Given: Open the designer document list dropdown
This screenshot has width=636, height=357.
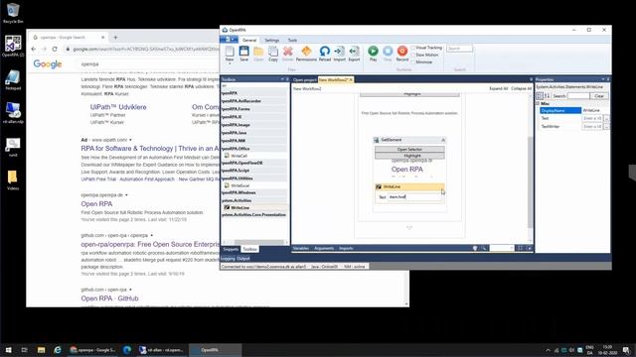Looking at the screenshot, I should [x=531, y=79].
